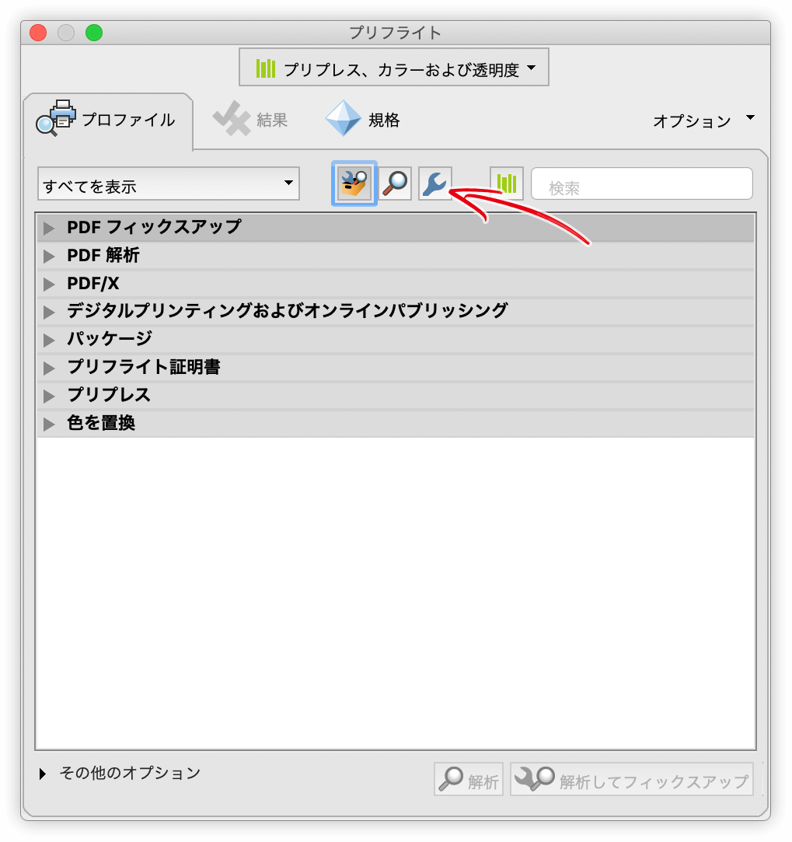Viewport: 792px width, 842px height.
Task: Switch to the プロファイル tab
Action: pos(107,121)
